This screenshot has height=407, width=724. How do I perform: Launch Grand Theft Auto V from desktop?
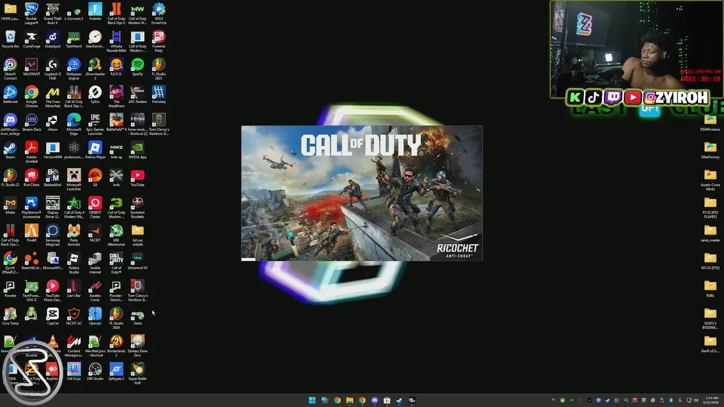point(53,13)
